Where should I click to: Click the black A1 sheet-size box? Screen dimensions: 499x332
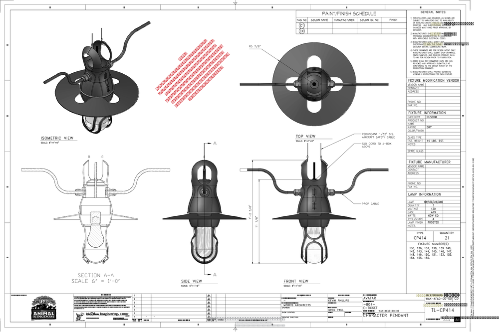tap(457, 319)
